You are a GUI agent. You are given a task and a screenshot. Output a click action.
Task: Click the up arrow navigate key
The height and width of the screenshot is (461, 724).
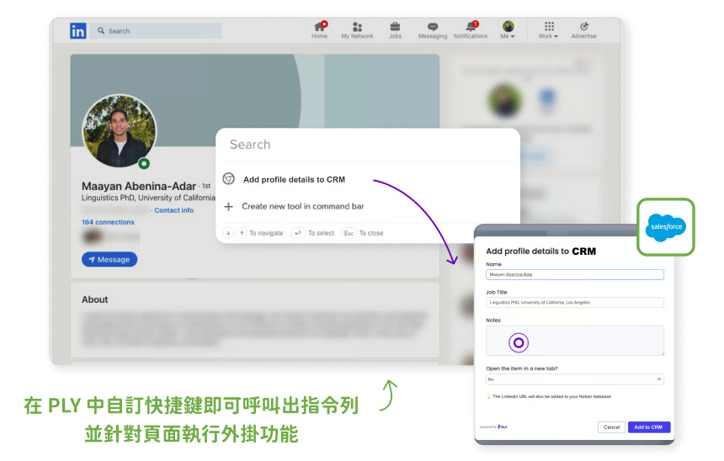coord(242,233)
